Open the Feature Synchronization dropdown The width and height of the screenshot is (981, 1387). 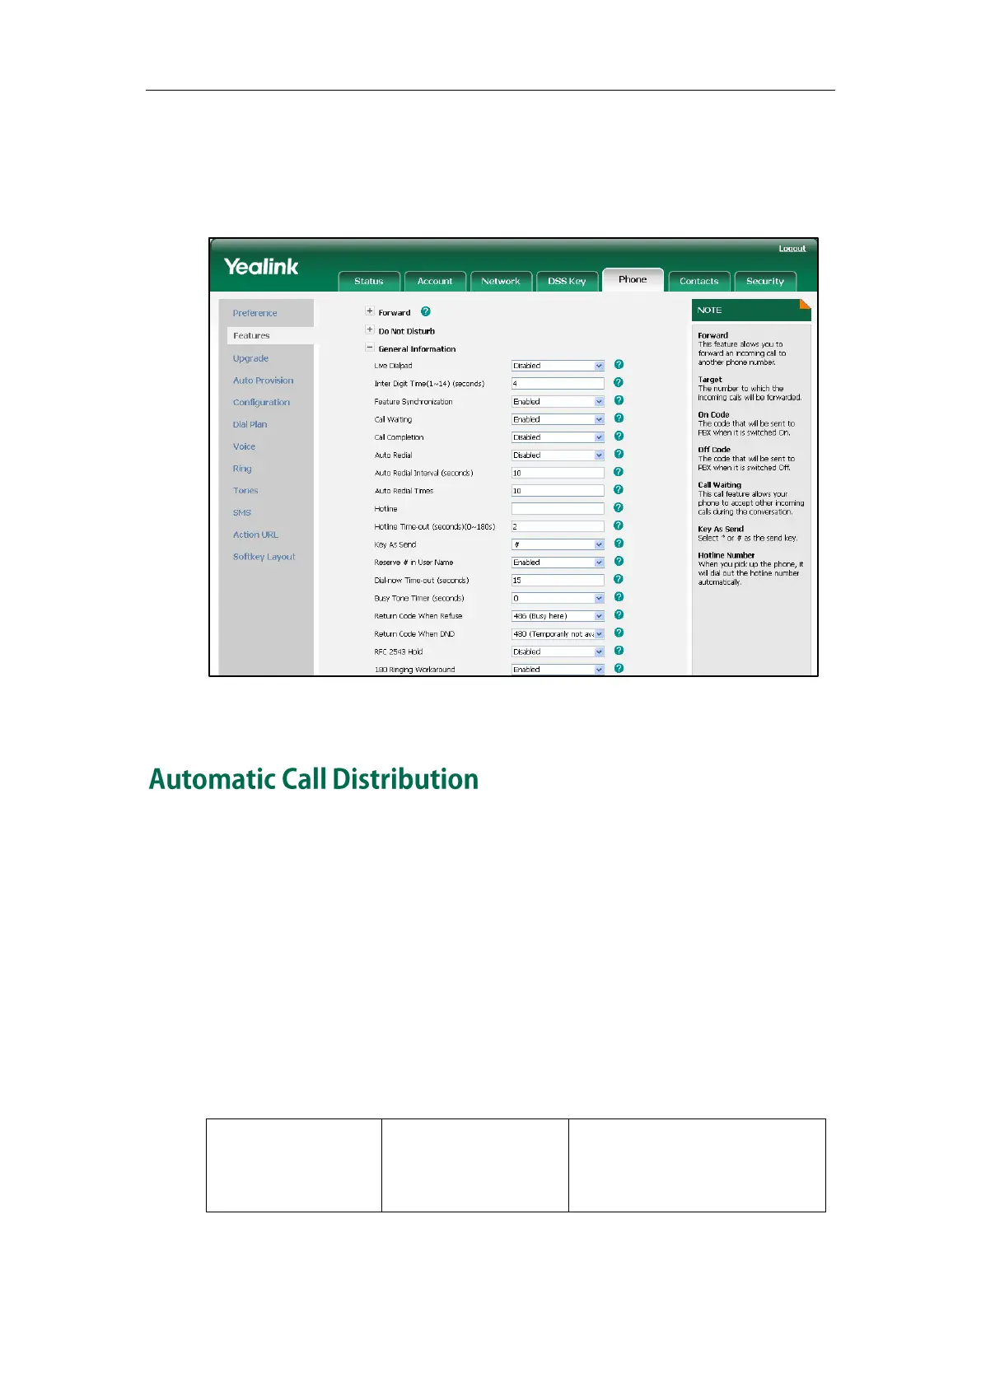558,402
